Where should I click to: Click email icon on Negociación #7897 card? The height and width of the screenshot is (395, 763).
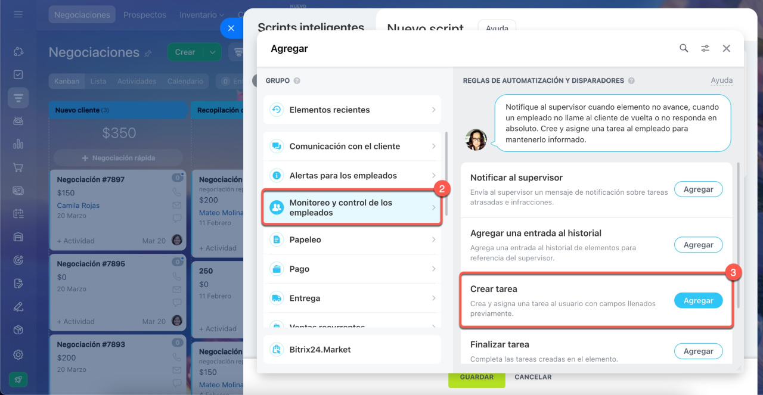coord(177,205)
